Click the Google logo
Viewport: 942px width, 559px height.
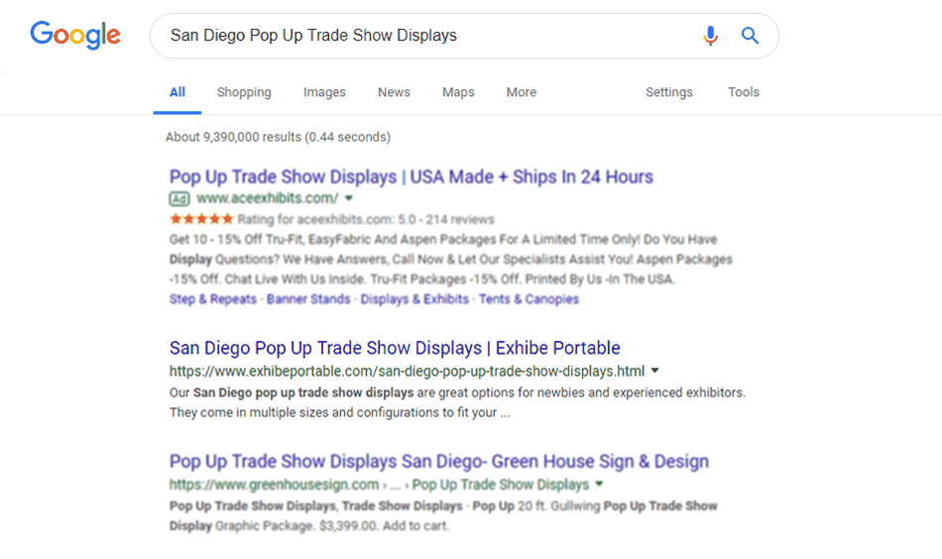(75, 35)
